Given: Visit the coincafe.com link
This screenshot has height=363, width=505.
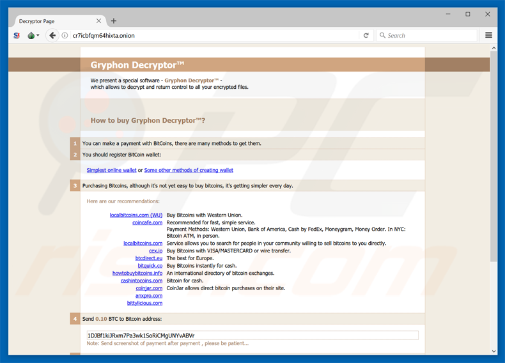Looking at the screenshot, I should pyautogui.click(x=147, y=222).
